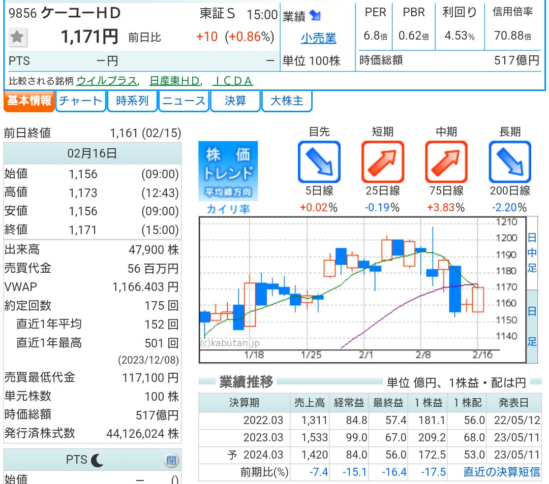Open compared stock ICDA link
This screenshot has width=549, height=484.
[232, 81]
